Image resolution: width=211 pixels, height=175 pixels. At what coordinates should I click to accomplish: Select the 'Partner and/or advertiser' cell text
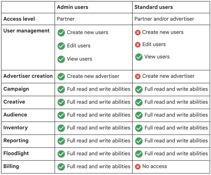point(164,19)
